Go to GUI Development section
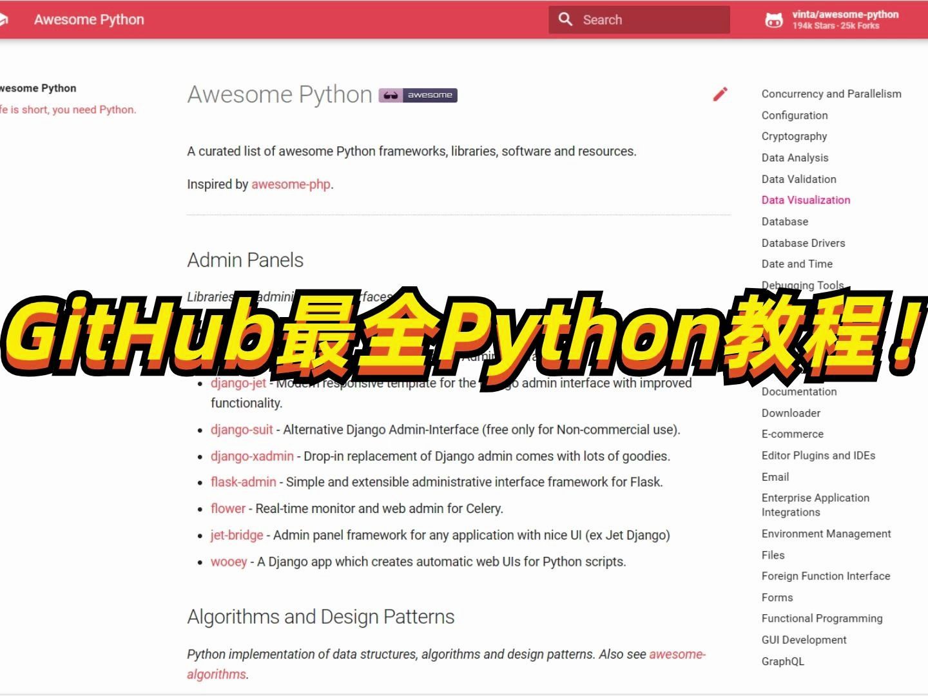This screenshot has height=696, width=928. [804, 640]
